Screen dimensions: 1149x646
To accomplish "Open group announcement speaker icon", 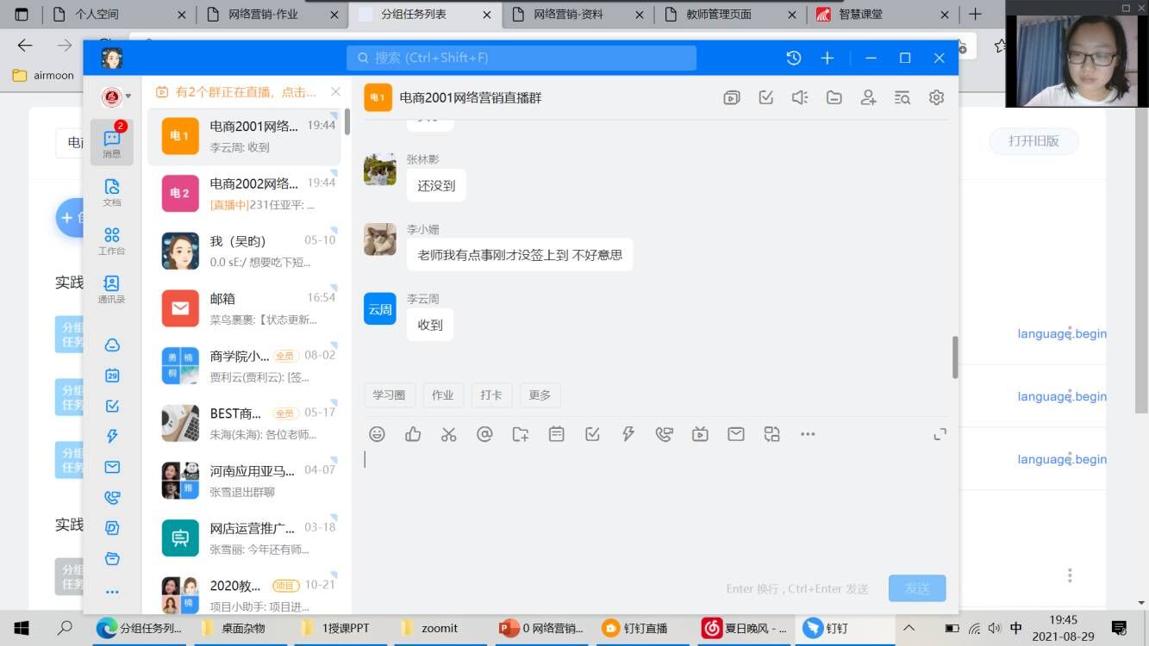I will 800,97.
